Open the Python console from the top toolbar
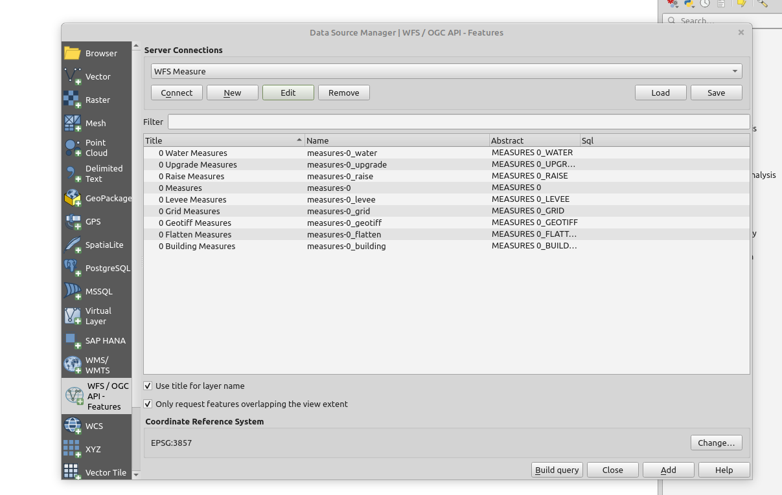Image resolution: width=782 pixels, height=495 pixels. coord(688,4)
